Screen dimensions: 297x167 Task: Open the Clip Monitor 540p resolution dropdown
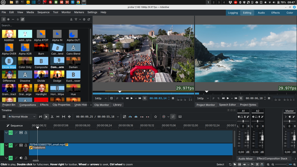click(100, 98)
